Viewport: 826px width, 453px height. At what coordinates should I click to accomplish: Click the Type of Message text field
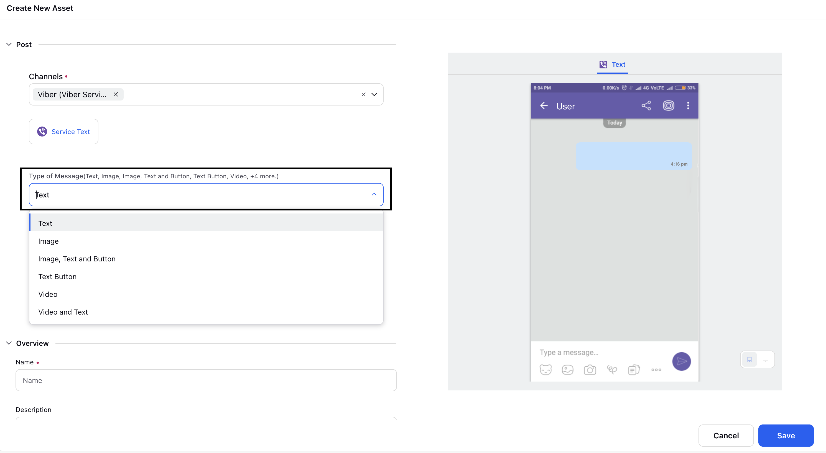pyautogui.click(x=206, y=194)
